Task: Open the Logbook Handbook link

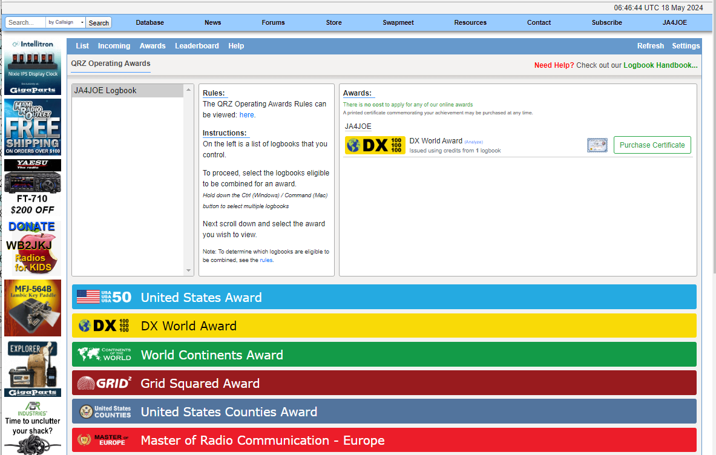Action: click(660, 65)
